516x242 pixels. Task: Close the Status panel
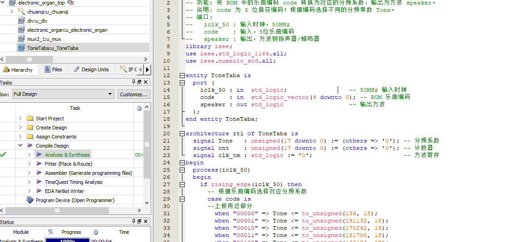146,221
